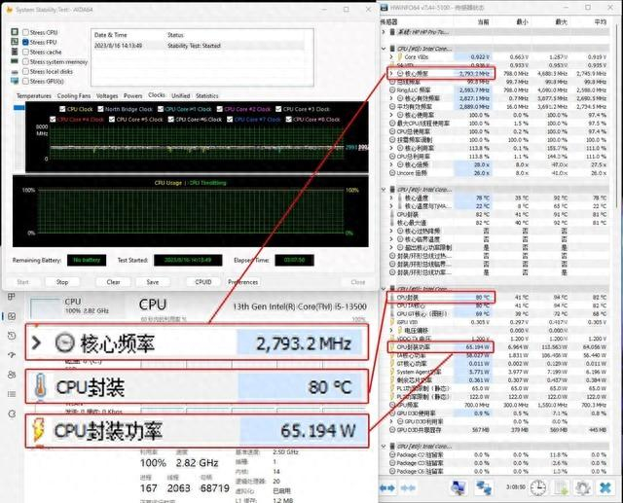Click HWiNFO expand layout arrows icon
Viewport: 623px width, 503px height.
coord(387,487)
